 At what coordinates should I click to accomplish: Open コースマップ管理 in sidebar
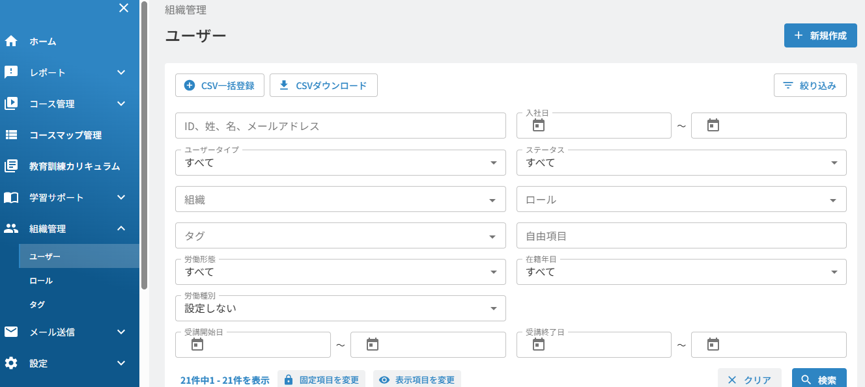click(x=70, y=135)
